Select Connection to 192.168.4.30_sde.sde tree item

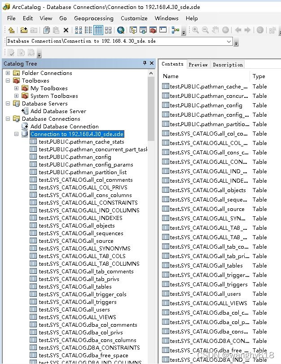pos(77,134)
